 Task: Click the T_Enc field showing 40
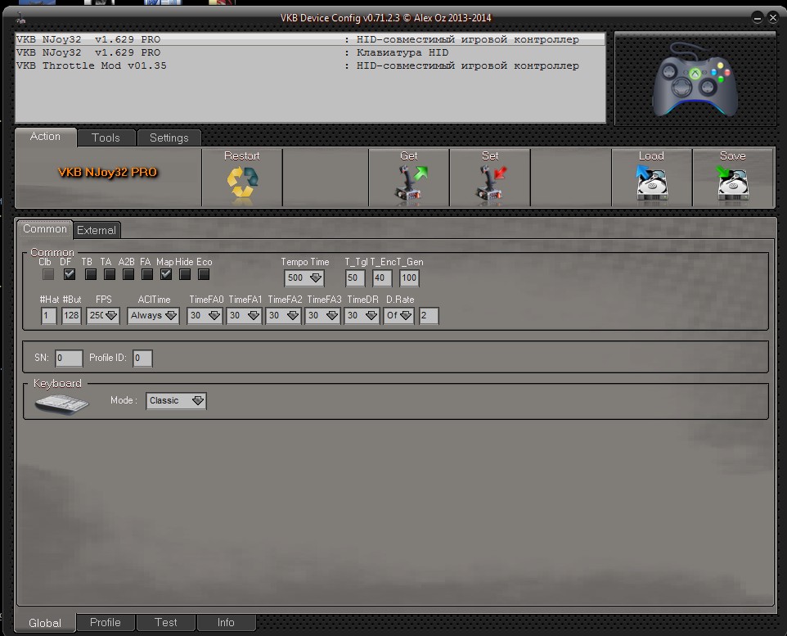pos(382,277)
